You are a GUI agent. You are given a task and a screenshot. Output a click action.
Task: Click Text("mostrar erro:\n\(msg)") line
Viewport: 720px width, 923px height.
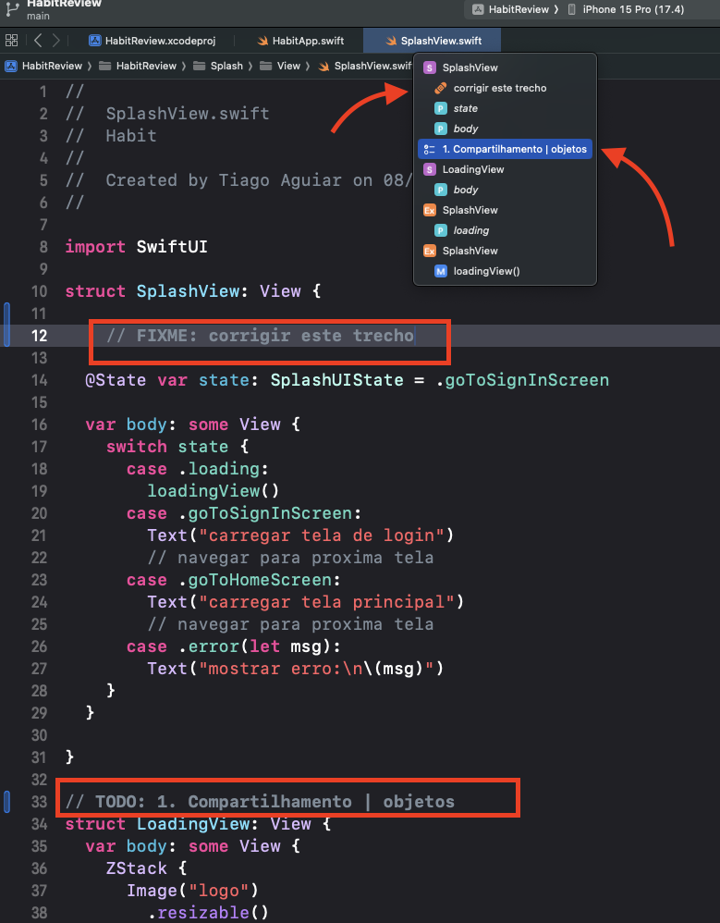pyautogui.click(x=295, y=669)
